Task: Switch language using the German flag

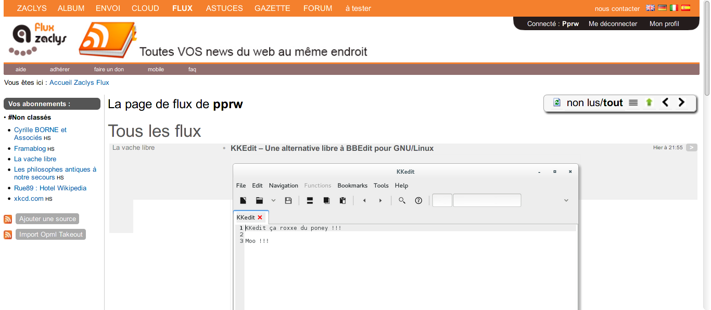Action: [x=662, y=8]
